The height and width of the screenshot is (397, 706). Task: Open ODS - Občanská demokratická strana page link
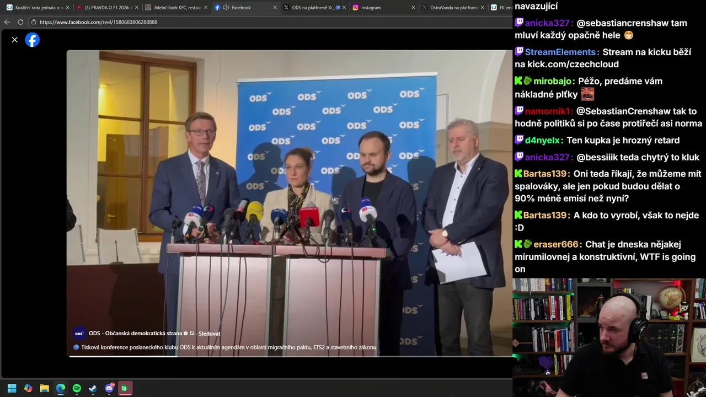click(135, 334)
